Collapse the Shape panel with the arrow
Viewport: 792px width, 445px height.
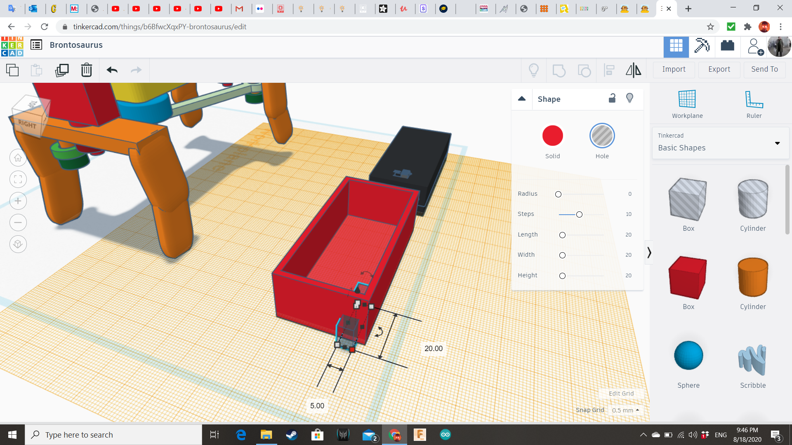[x=521, y=98]
